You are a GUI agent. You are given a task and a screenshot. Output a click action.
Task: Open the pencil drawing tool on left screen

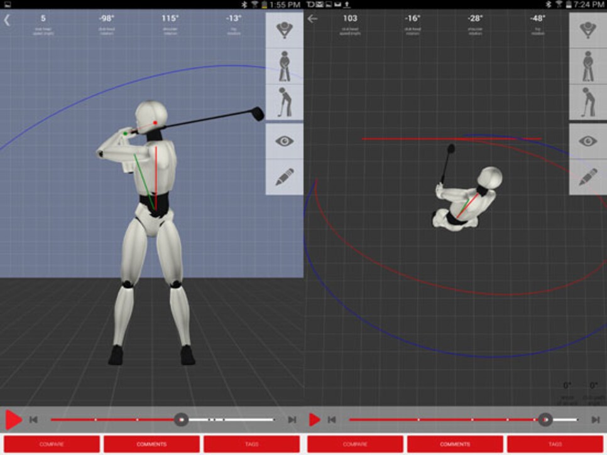click(284, 176)
